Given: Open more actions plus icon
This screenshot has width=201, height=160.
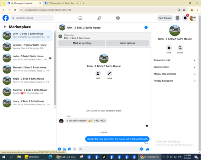Looking at the screenshot, I should pos(59,149).
